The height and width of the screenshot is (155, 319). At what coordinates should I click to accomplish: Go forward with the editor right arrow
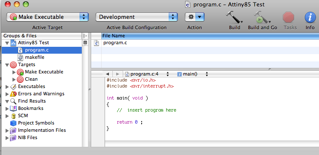coord(118,74)
